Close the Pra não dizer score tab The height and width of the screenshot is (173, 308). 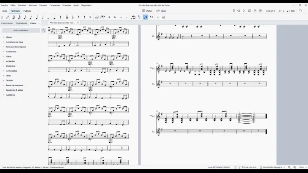pyautogui.click(x=78, y=23)
